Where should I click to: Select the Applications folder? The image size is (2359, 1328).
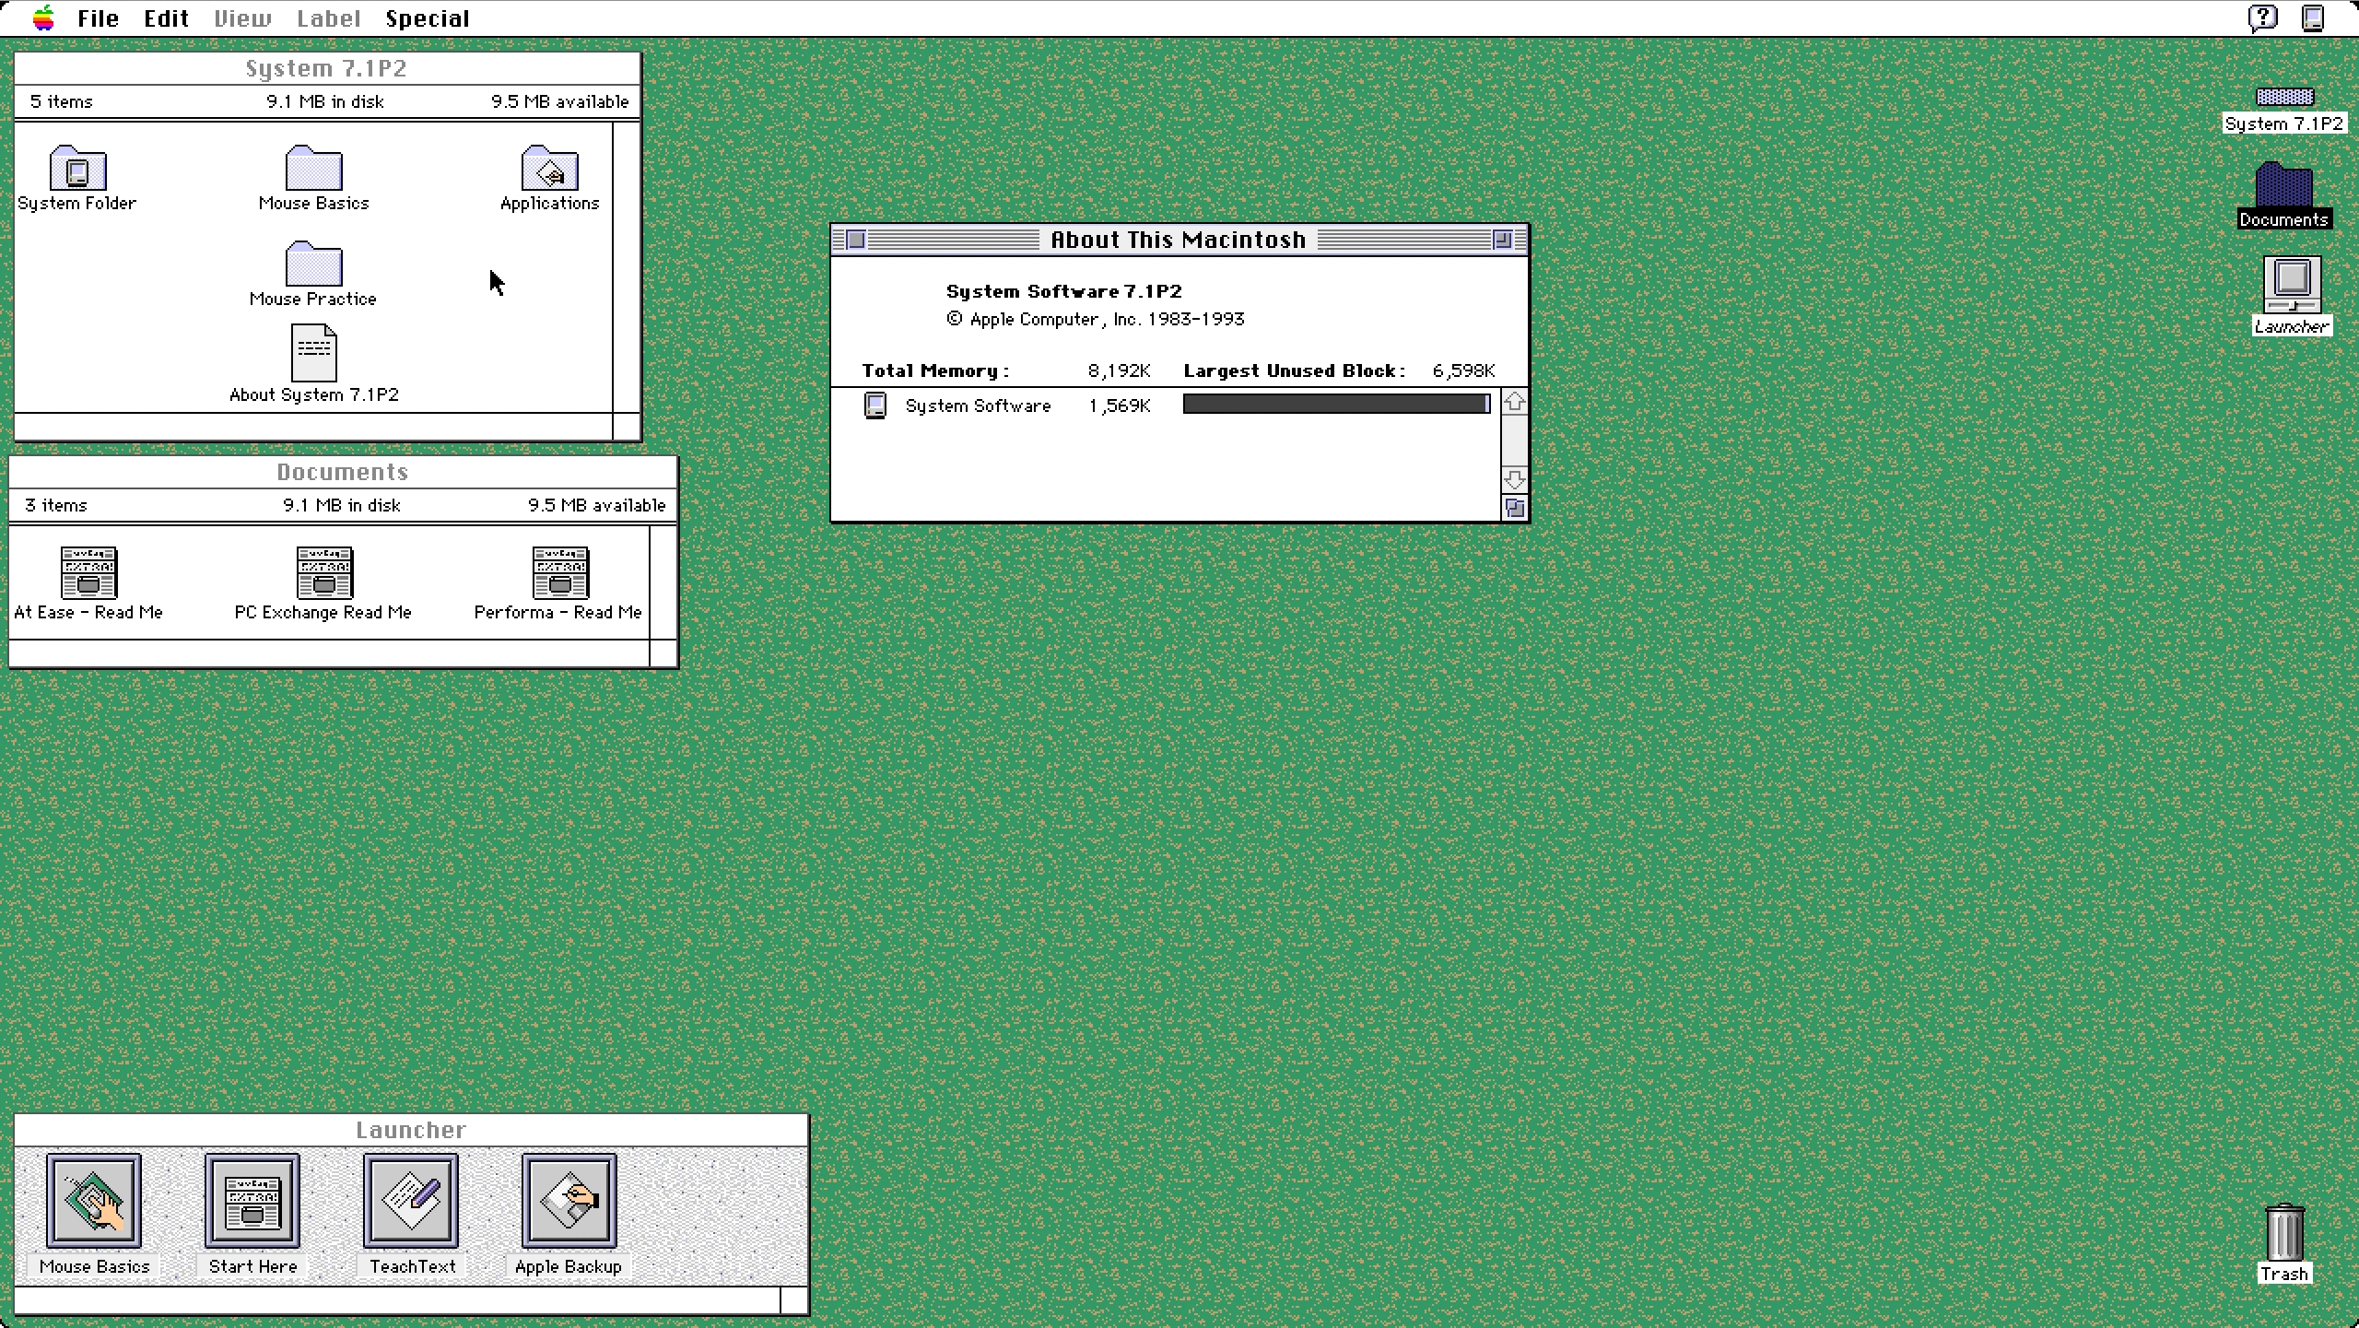549,169
